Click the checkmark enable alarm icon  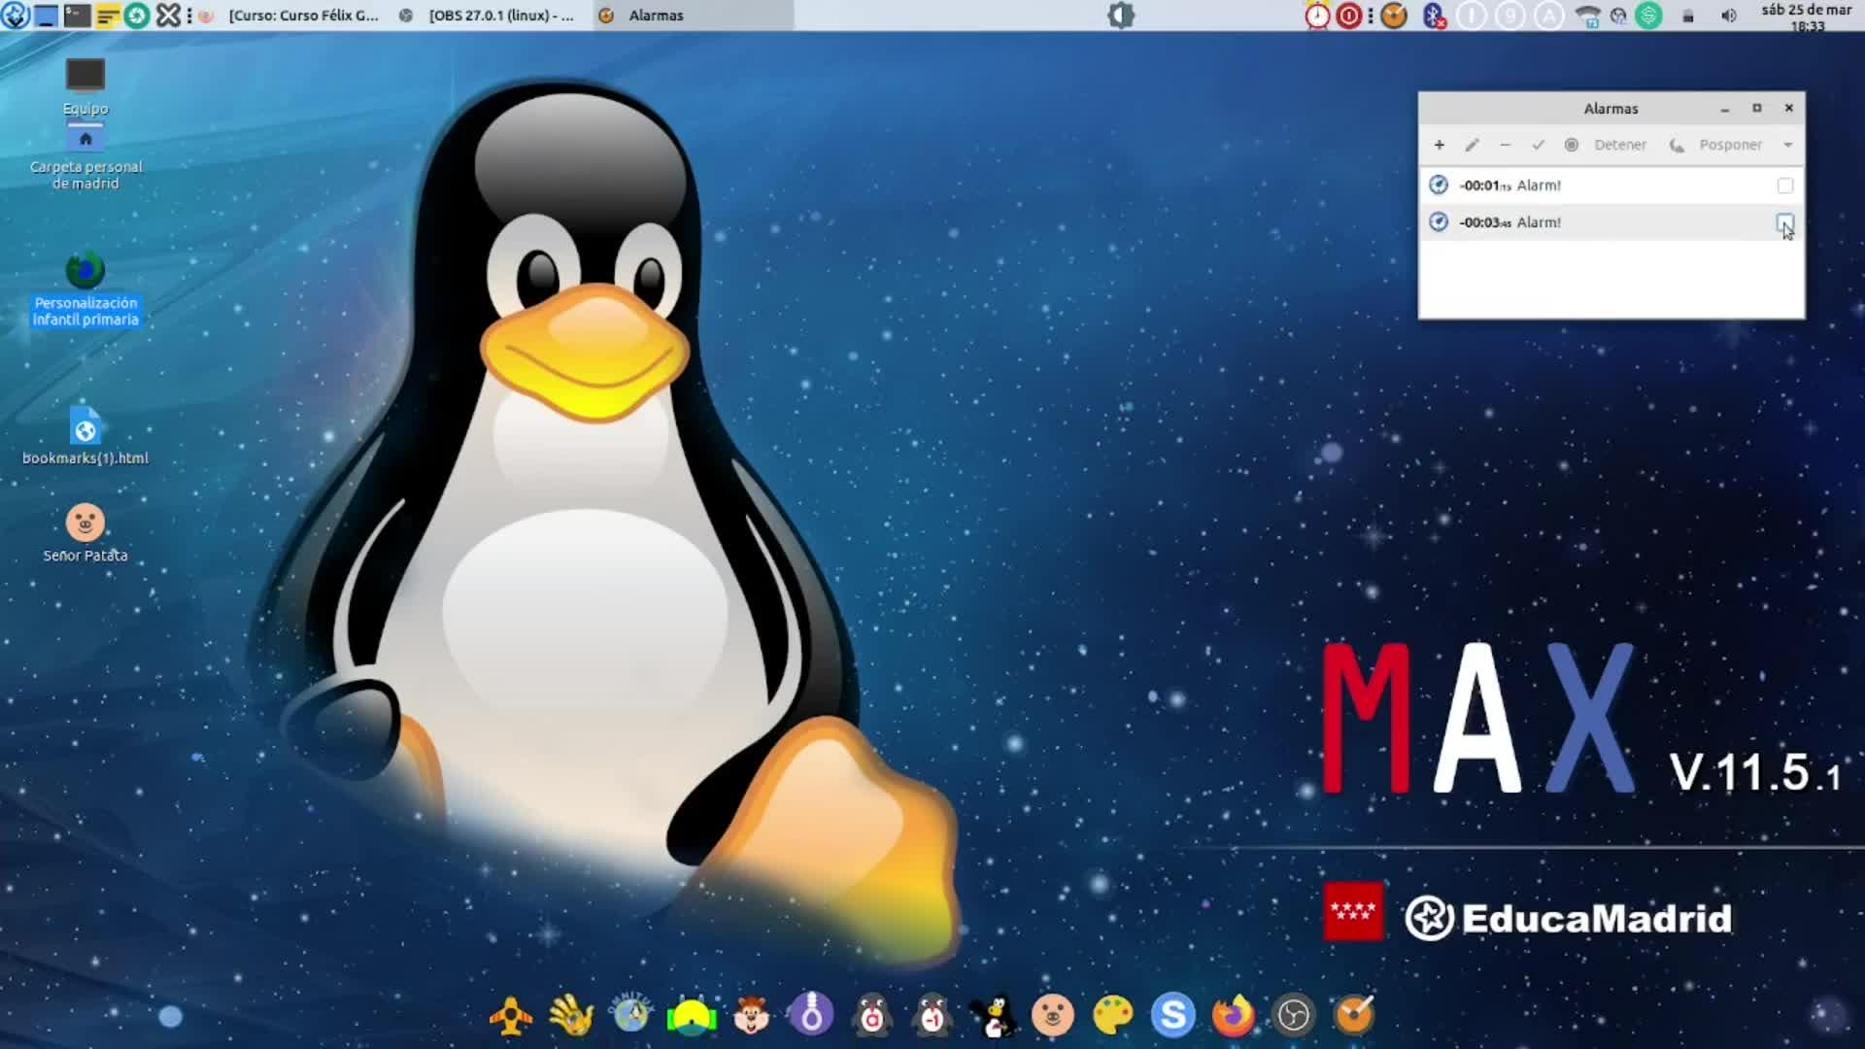[1538, 145]
